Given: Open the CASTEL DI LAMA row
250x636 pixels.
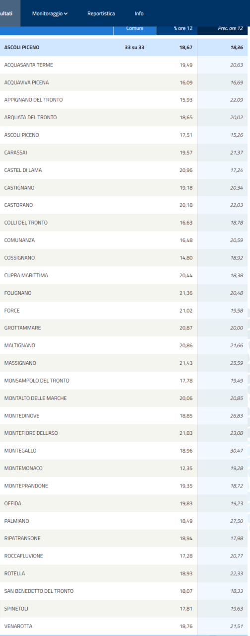Looking at the screenshot, I should pos(125,170).
